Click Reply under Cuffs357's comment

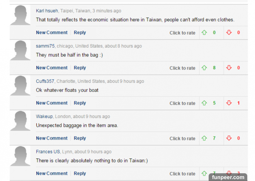tap(80, 103)
